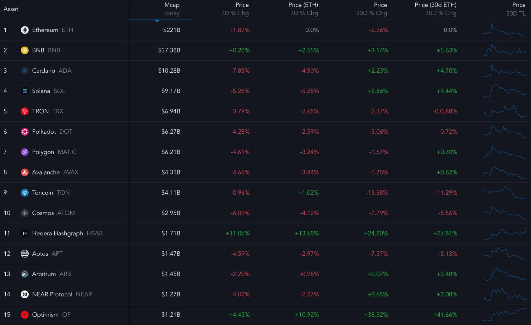531x325 pixels.
Task: Click the +6.86% Solana 30D change
Action: tap(378, 91)
